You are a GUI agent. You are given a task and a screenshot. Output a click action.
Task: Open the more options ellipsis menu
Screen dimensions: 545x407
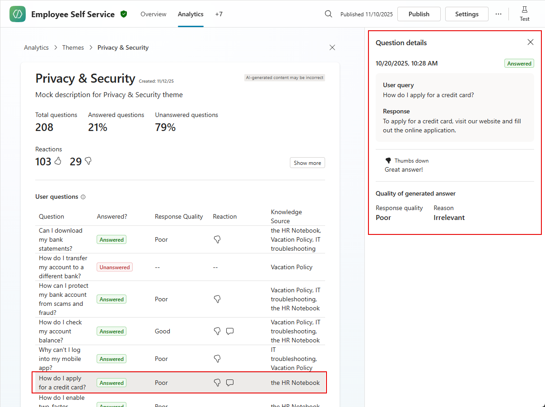coord(498,14)
